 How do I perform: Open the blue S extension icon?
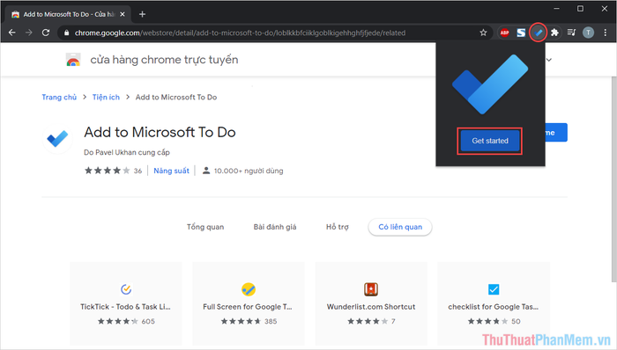(x=521, y=33)
